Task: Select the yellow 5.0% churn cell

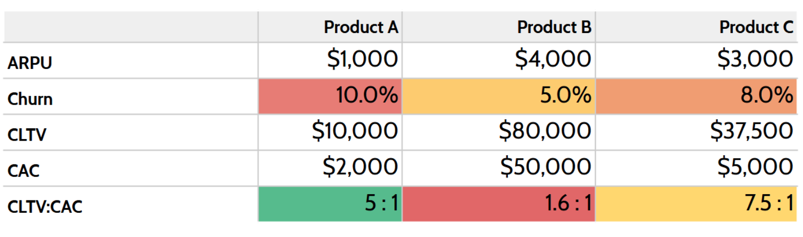Action: coord(499,96)
